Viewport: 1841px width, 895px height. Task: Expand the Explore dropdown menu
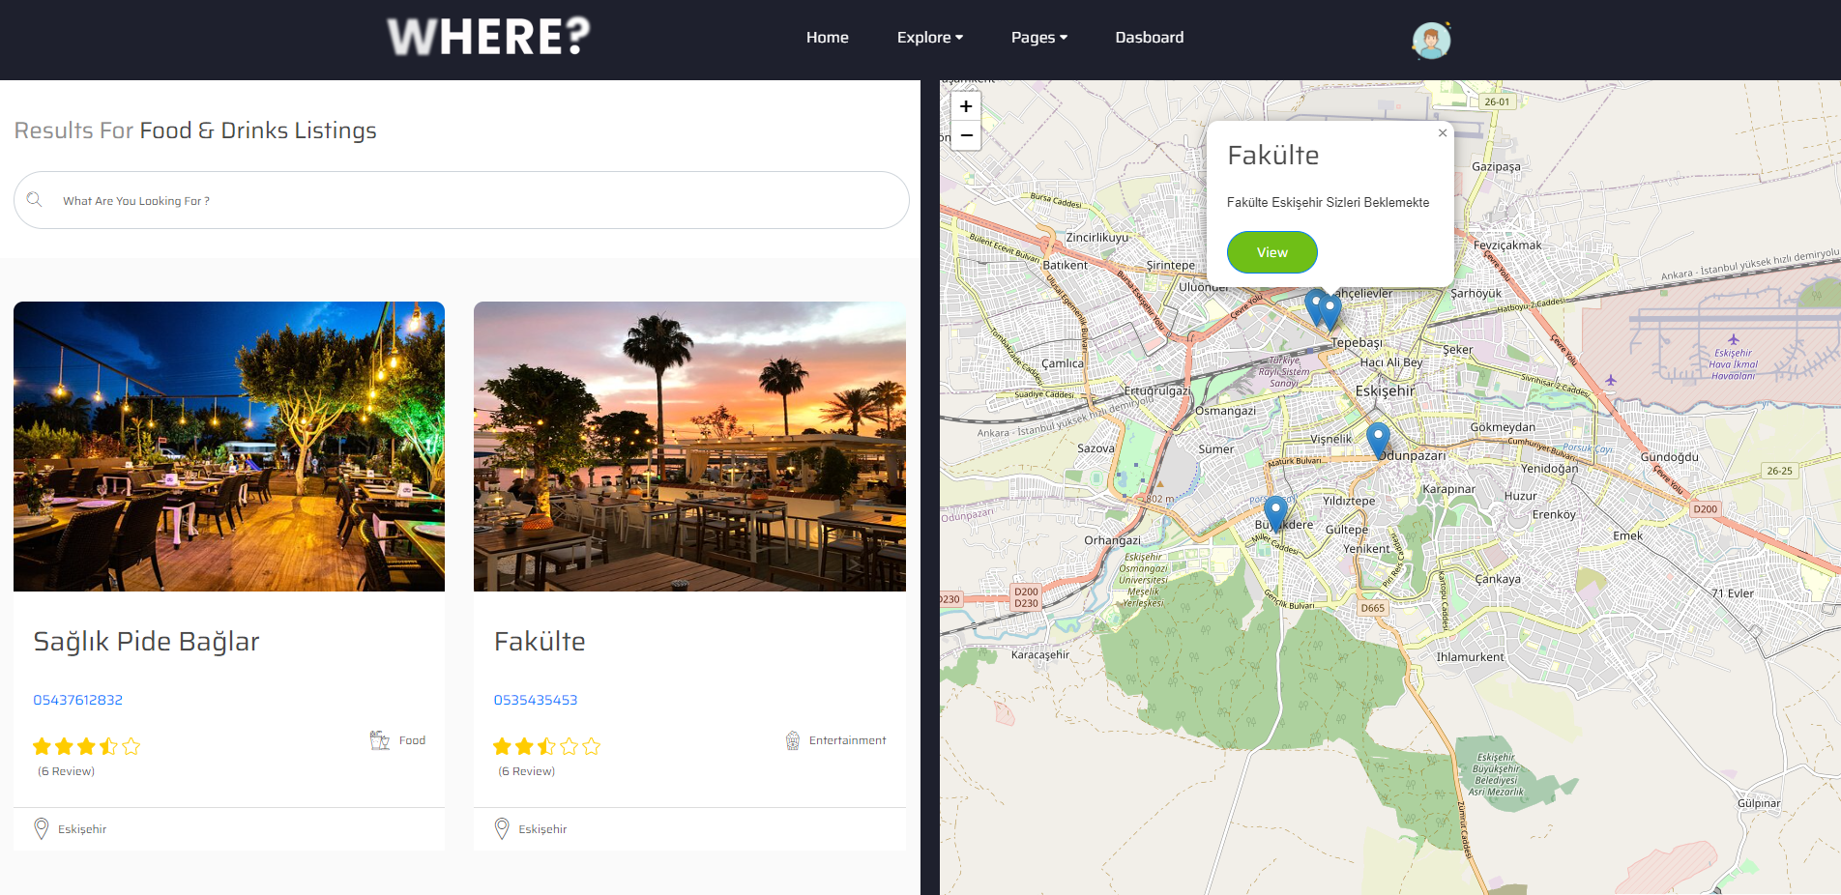click(930, 38)
